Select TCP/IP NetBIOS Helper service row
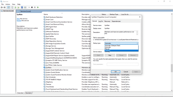 pos(54,79)
